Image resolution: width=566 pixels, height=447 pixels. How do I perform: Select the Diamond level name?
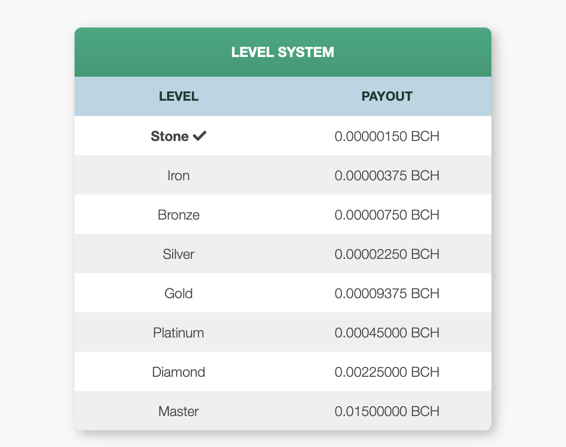click(179, 372)
